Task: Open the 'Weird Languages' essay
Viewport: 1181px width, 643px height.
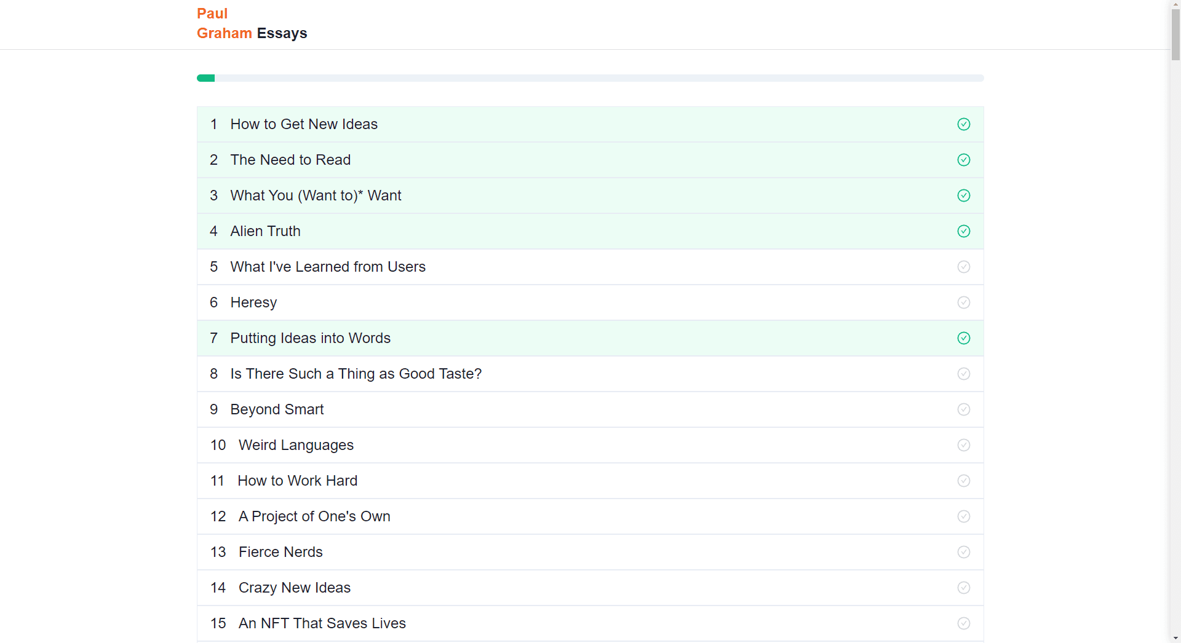Action: click(x=296, y=445)
